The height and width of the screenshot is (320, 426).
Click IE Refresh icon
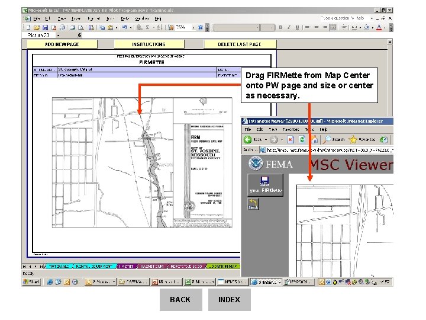(302, 140)
